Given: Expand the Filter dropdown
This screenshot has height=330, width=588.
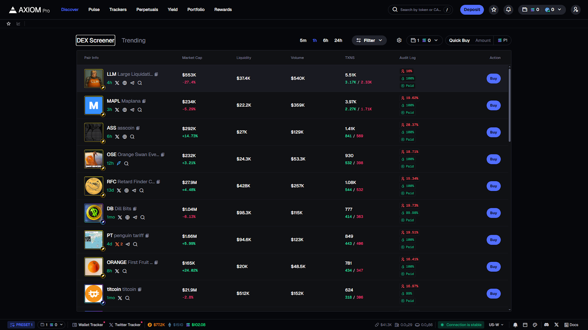Looking at the screenshot, I should tap(369, 40).
